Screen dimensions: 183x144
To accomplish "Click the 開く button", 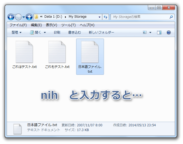I will point(35,32).
